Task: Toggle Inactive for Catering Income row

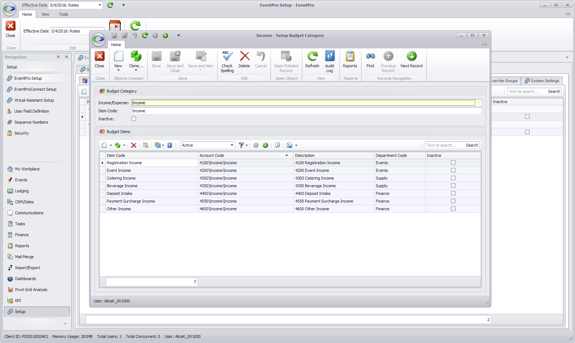Action: click(x=453, y=178)
